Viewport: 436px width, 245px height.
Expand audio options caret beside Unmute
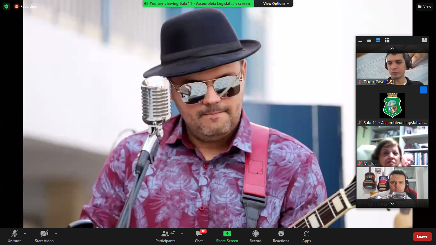(25, 234)
